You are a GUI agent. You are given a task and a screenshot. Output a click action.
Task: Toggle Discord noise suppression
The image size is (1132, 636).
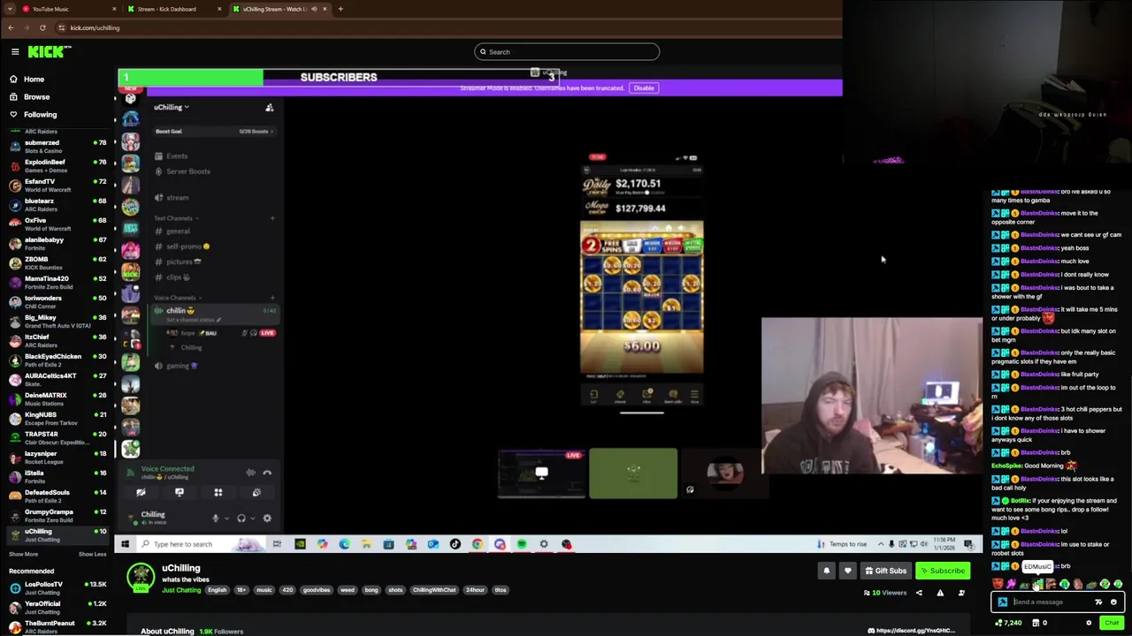click(x=251, y=473)
